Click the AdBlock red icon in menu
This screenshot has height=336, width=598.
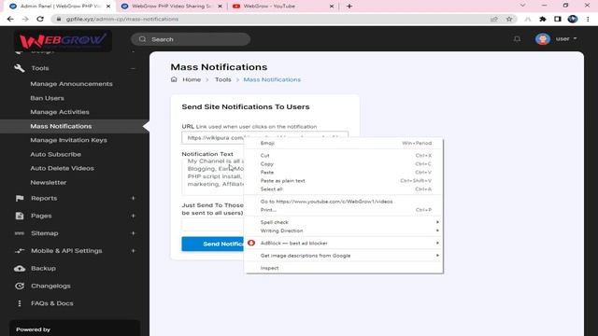click(251, 243)
